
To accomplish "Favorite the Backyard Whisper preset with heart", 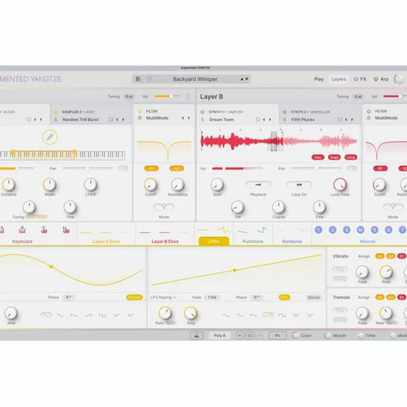I will click(149, 79).
